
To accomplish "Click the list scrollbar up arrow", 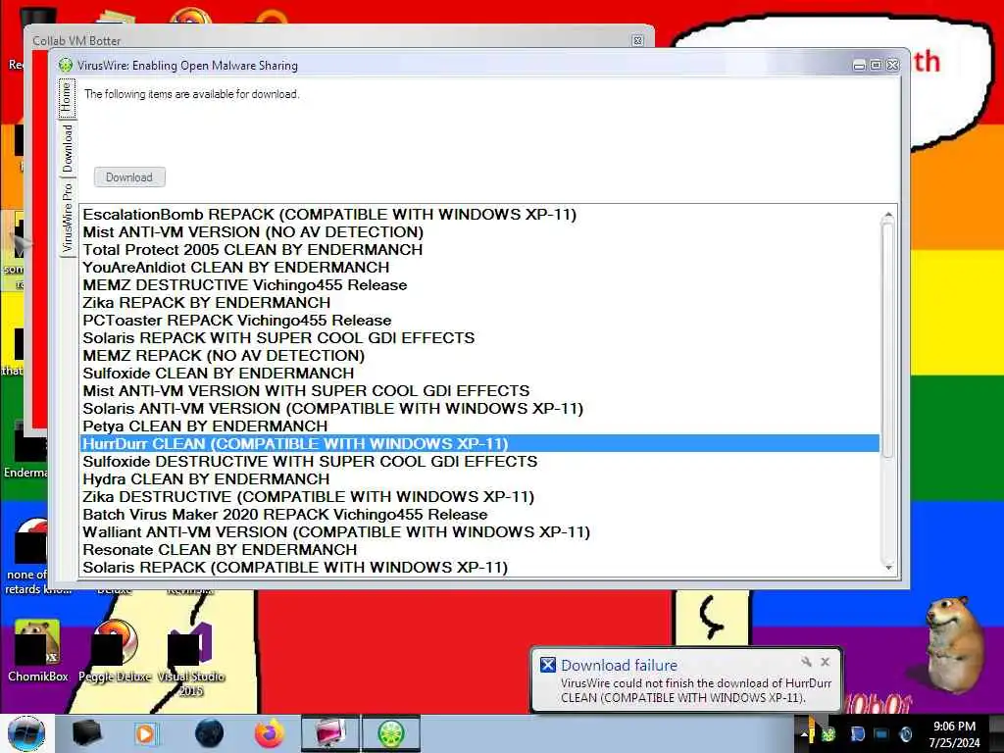I will (x=888, y=215).
